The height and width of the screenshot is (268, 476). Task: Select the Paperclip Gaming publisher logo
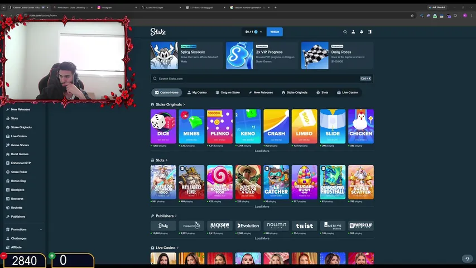pos(361,226)
